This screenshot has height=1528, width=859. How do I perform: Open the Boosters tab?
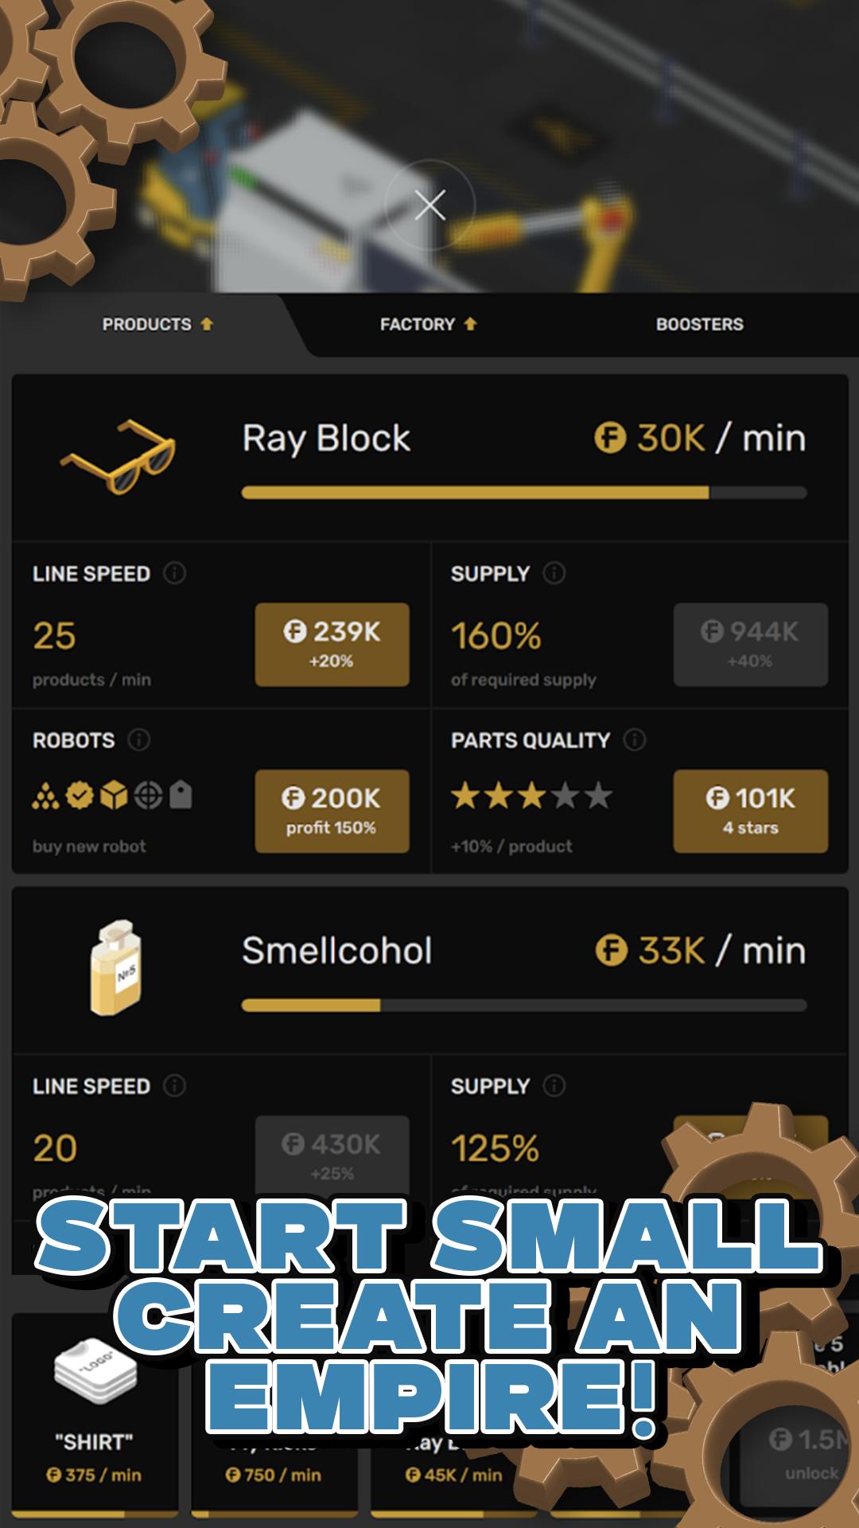point(700,324)
